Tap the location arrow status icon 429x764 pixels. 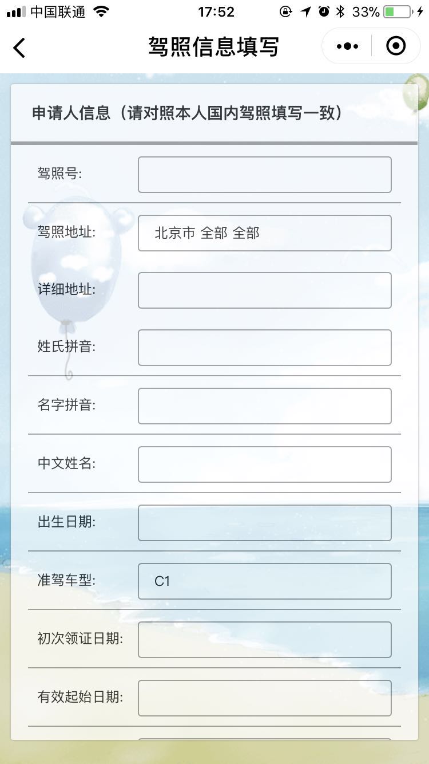pos(305,11)
